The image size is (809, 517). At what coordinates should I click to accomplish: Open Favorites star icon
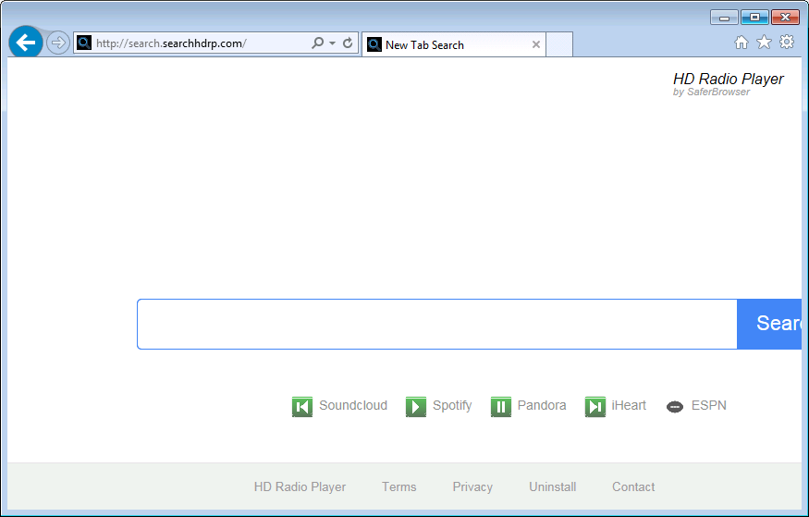click(764, 43)
